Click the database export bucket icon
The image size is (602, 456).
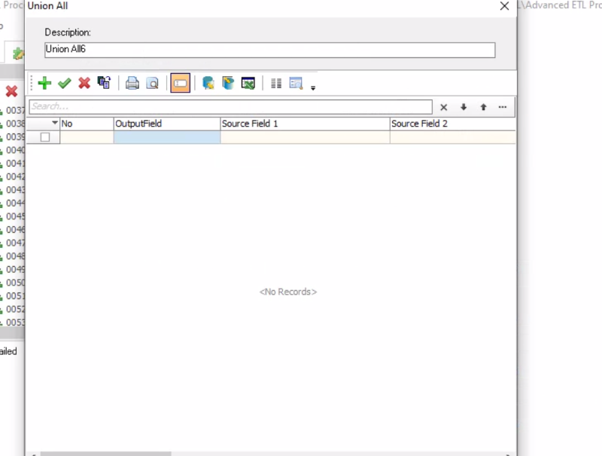pyautogui.click(x=228, y=83)
